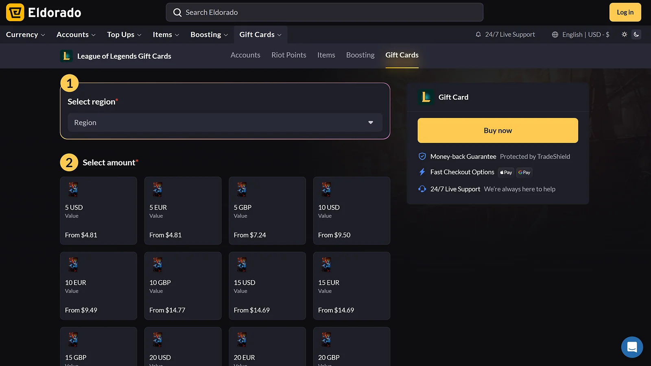This screenshot has height=366, width=651.
Task: Click the notifications bell icon
Action: tap(478, 34)
